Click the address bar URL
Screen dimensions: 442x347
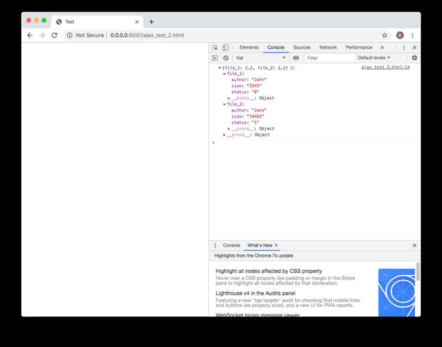coord(147,35)
